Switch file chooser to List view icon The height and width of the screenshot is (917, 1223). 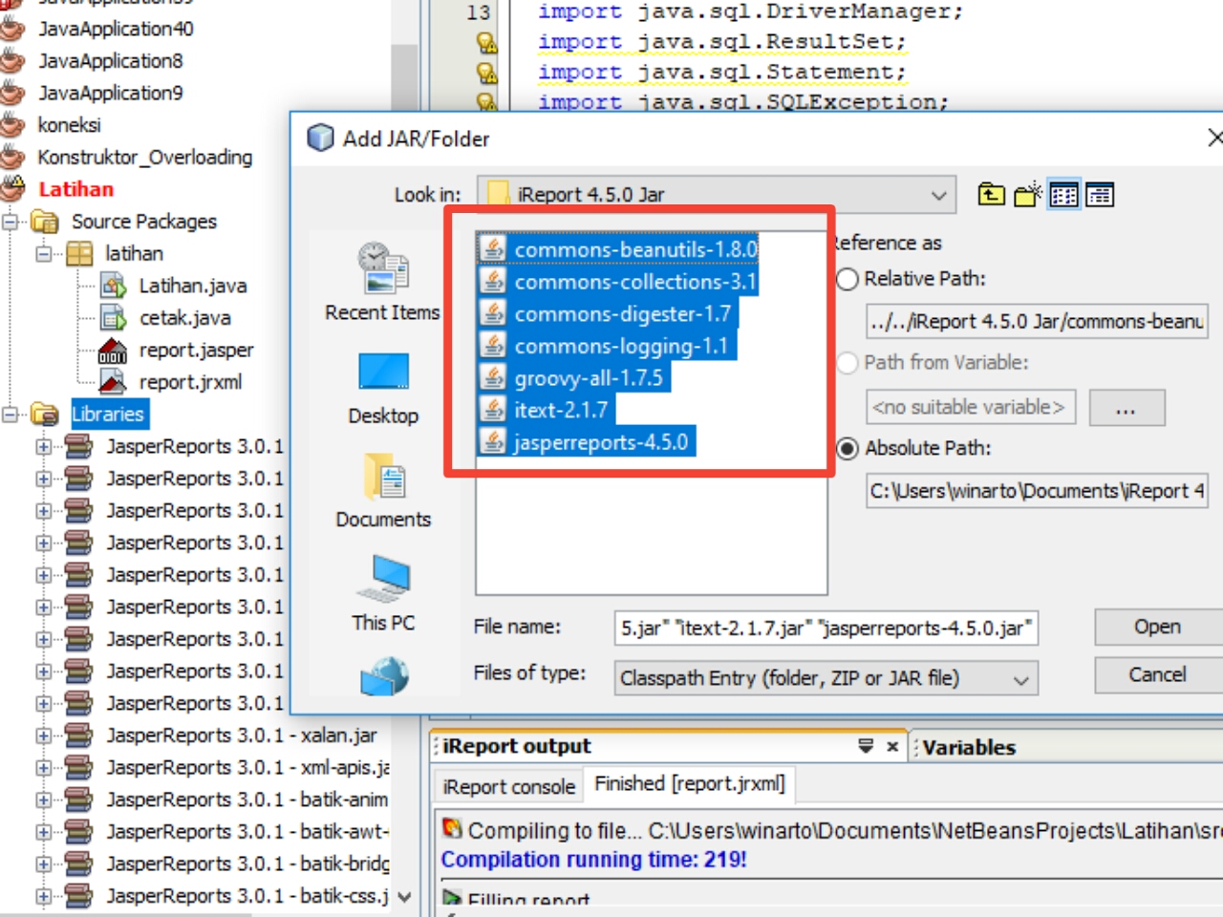pos(1063,195)
